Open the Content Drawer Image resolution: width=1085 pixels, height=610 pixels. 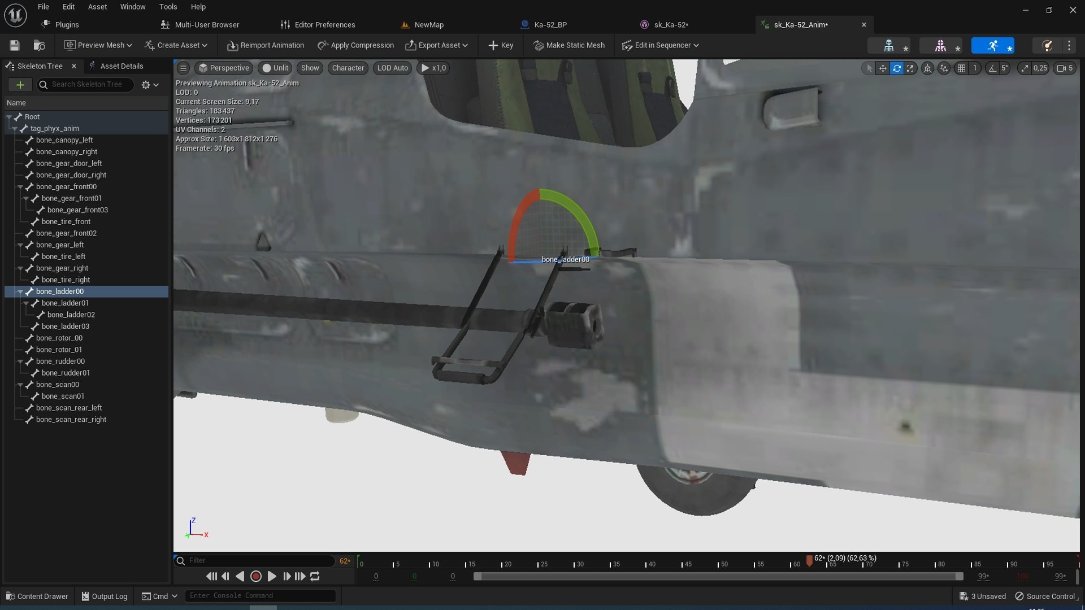37,596
